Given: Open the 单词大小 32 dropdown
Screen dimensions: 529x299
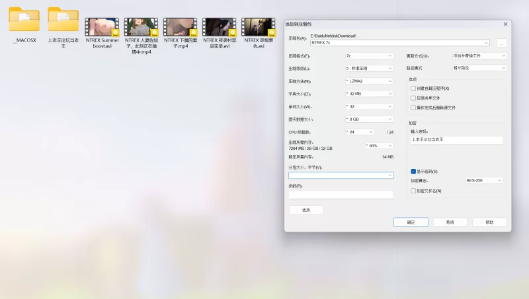Looking at the screenshot, I should click(369, 106).
